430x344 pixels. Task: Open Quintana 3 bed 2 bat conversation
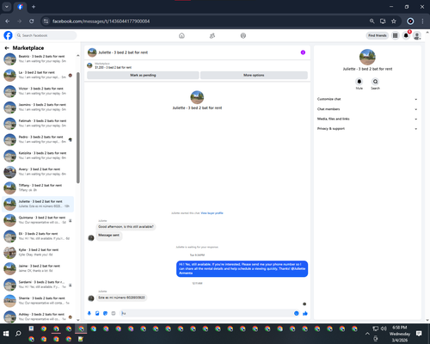(x=38, y=220)
